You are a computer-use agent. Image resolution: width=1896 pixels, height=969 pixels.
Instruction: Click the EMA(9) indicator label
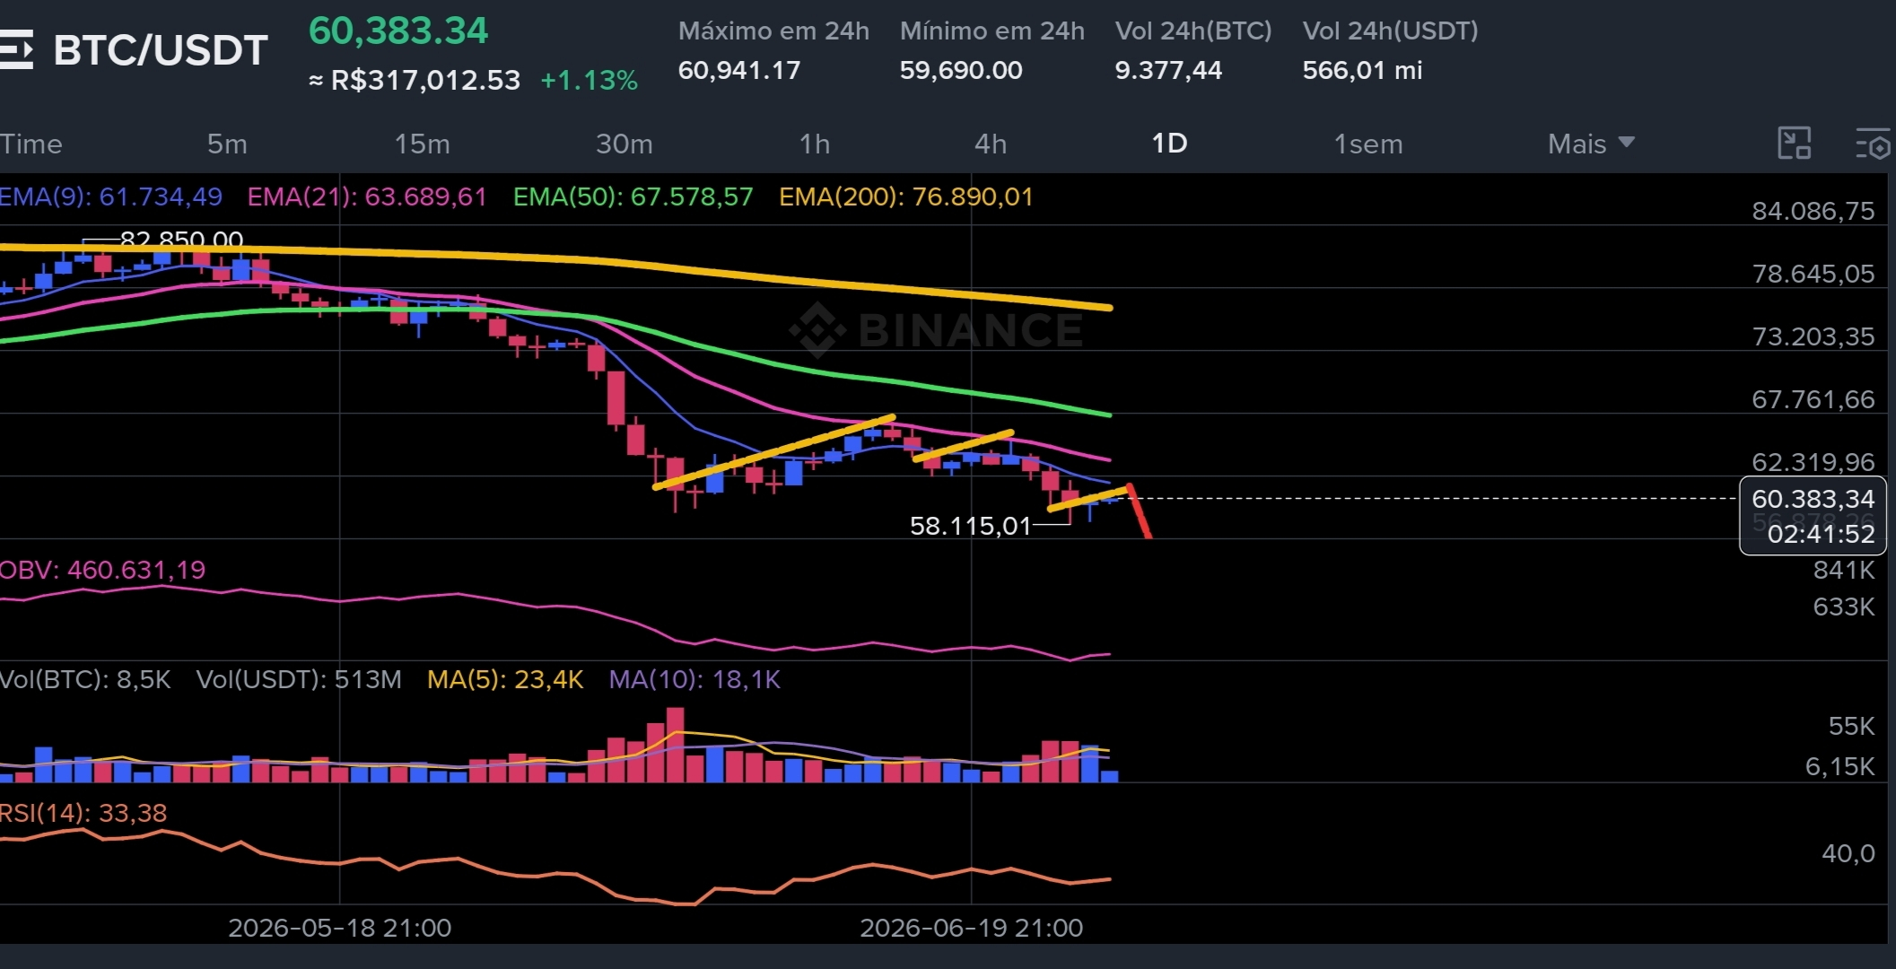coord(111,196)
